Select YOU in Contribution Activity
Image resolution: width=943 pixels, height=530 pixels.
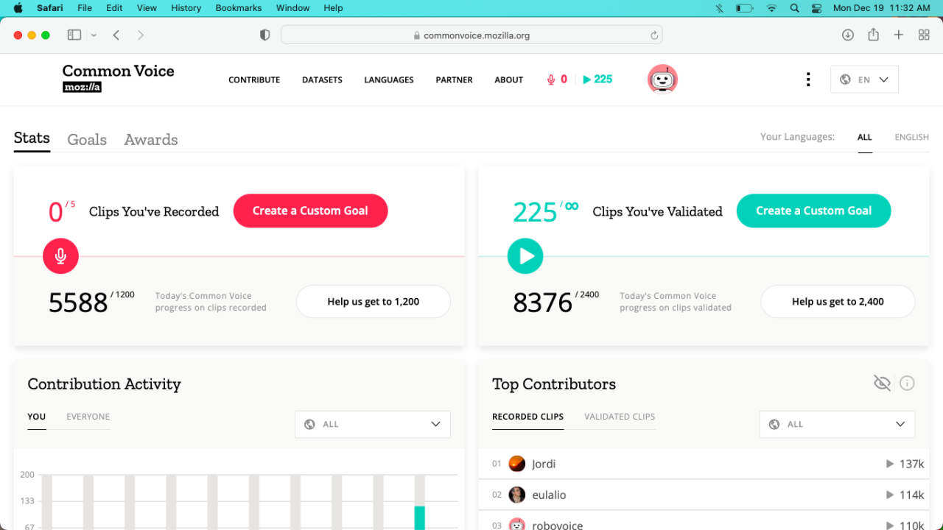37,417
